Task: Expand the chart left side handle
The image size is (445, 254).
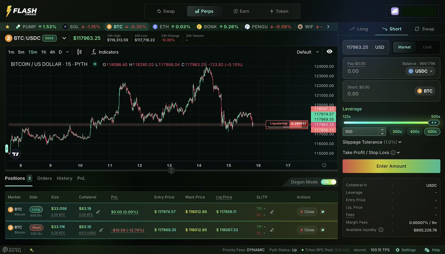Action: point(6,149)
